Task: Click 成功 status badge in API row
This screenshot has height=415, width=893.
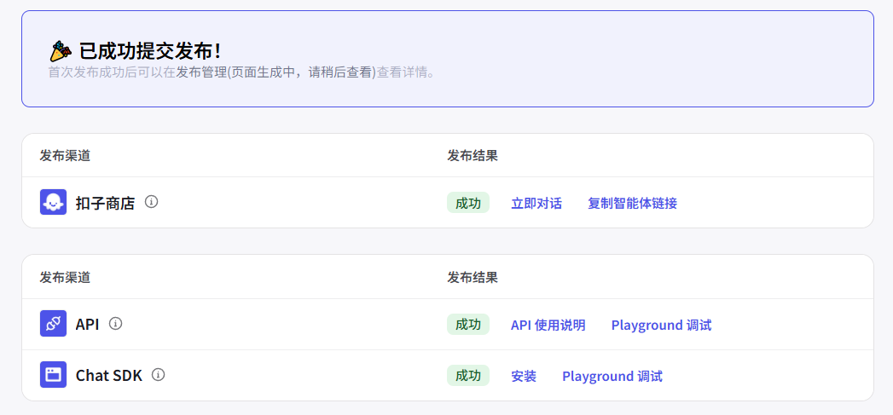Action: (x=468, y=325)
